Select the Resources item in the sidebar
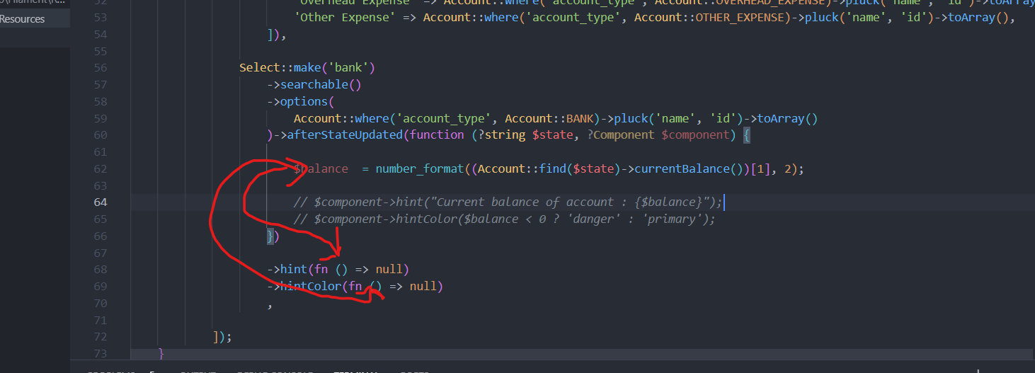 (22, 19)
